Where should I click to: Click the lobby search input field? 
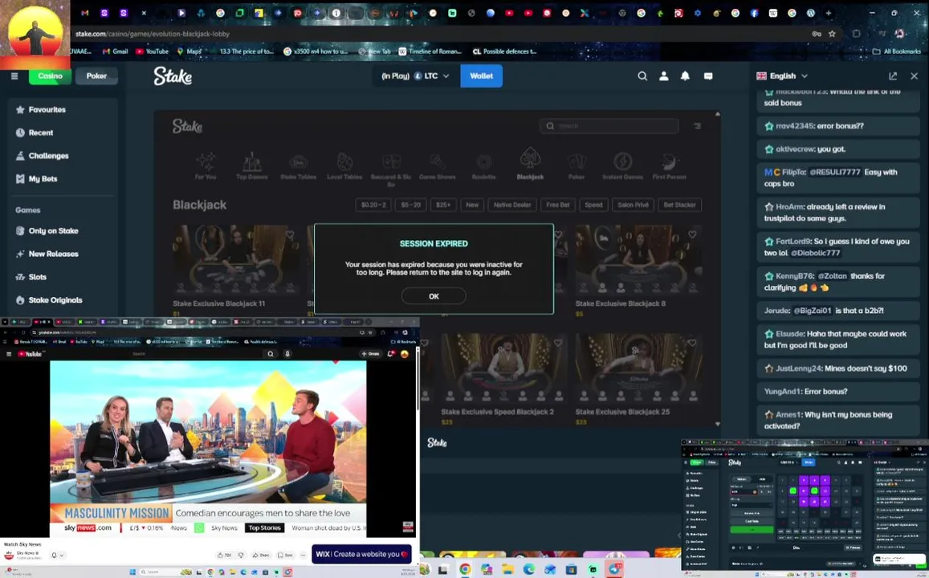click(x=609, y=125)
